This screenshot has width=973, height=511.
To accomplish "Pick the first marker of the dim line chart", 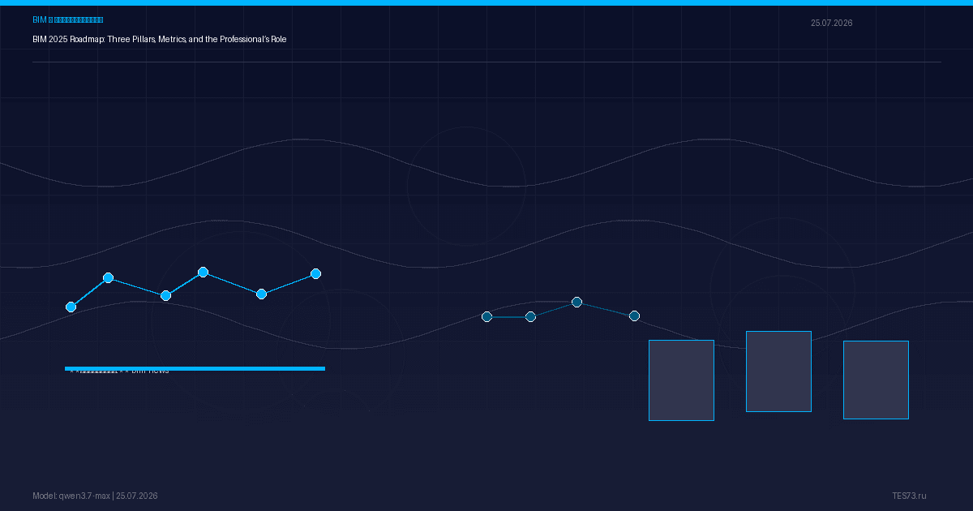I will [x=486, y=316].
